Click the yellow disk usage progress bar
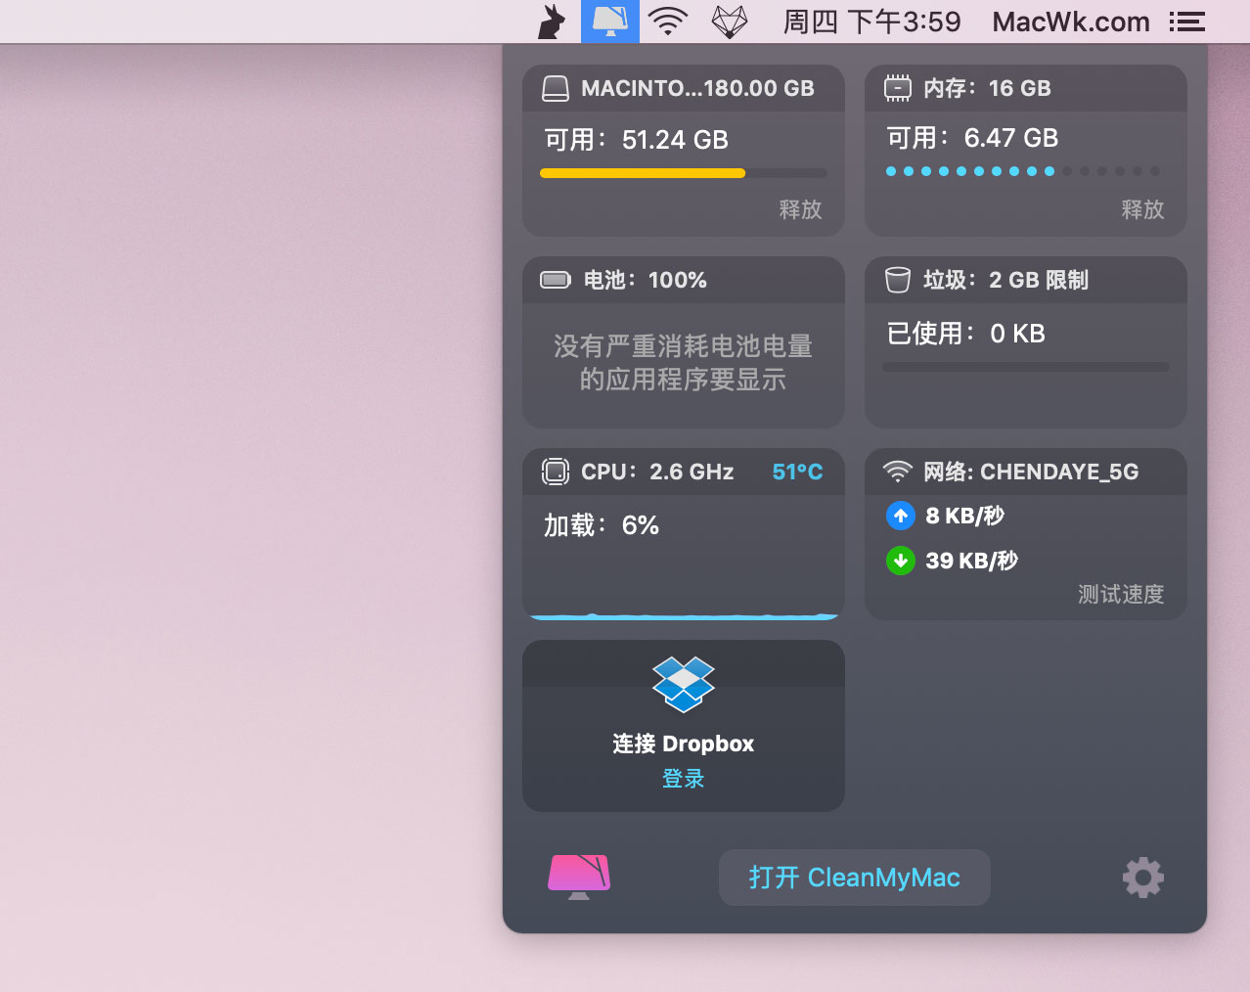Screen dimensions: 1250x992 (x=642, y=172)
